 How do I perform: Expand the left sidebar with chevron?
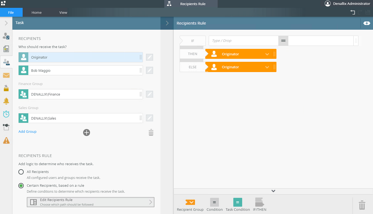tap(6, 23)
